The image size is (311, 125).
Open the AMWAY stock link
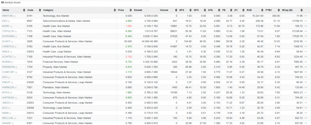(7, 123)
